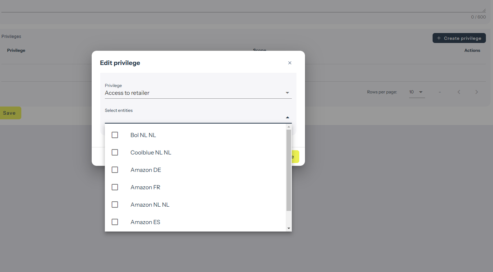This screenshot has height=272, width=493.
Task: Click the yellow Save button
Action: pyautogui.click(x=10, y=113)
